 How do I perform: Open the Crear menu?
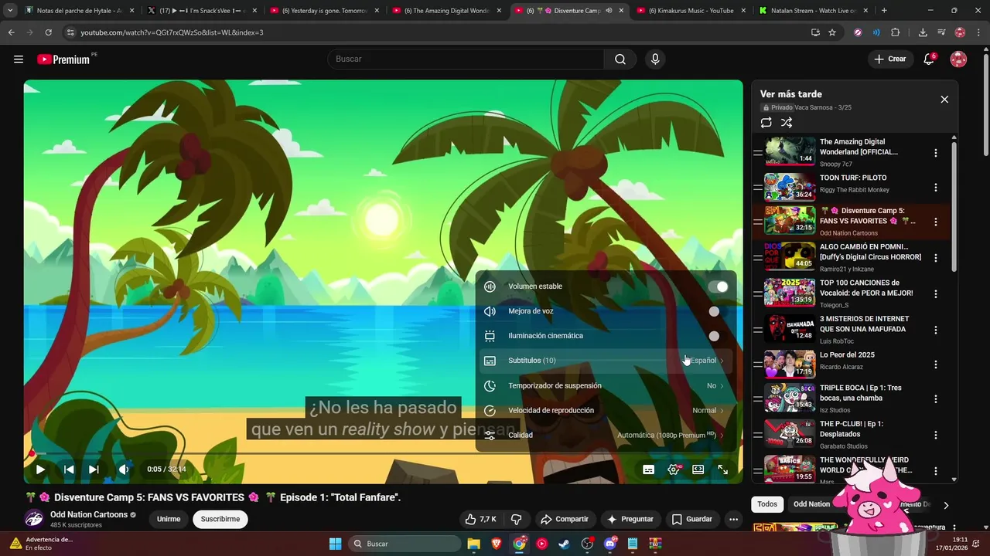(x=890, y=59)
